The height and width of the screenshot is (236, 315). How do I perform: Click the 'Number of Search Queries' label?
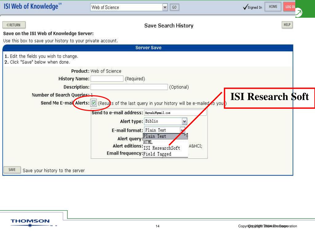[61, 95]
